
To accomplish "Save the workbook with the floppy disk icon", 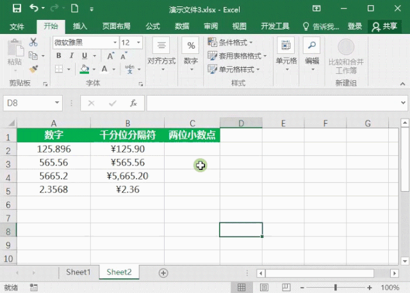I will (17, 8).
